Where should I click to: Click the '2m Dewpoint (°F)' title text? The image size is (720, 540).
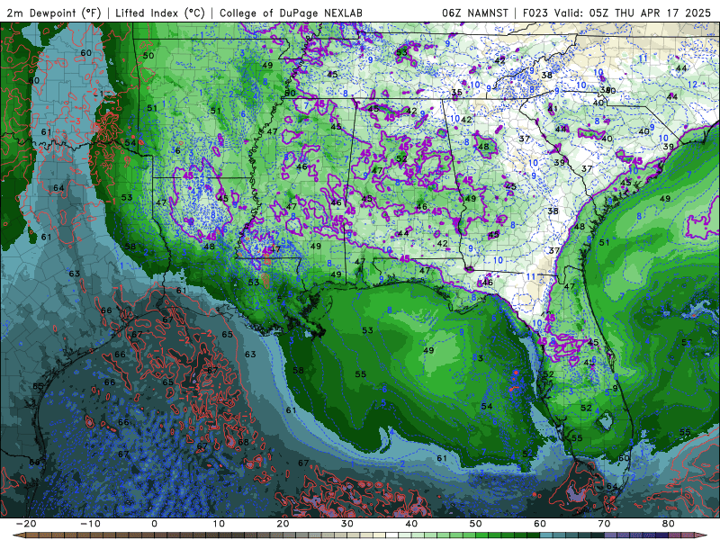click(54, 13)
